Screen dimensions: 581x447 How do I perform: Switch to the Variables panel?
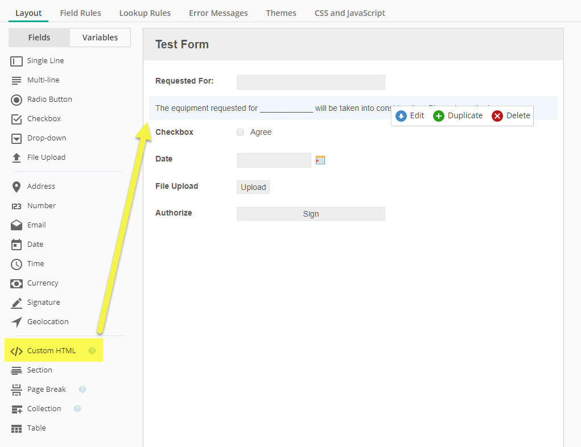(x=100, y=38)
